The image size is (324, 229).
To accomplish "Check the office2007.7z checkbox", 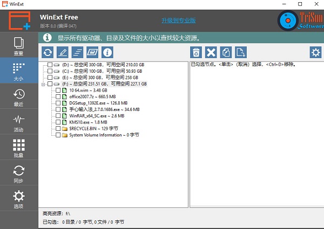I will coord(58,96).
